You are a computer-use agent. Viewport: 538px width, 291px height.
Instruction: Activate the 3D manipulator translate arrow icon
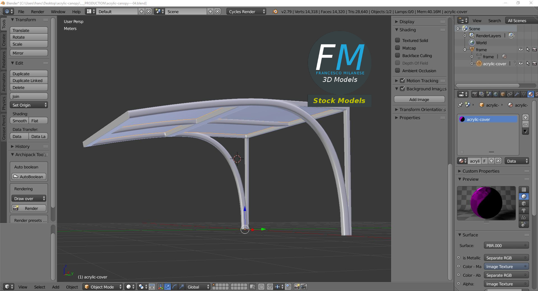click(168, 287)
